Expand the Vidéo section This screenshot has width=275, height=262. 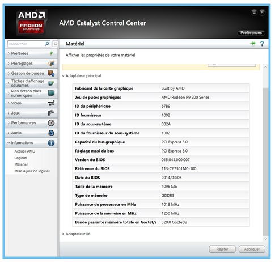click(x=31, y=103)
